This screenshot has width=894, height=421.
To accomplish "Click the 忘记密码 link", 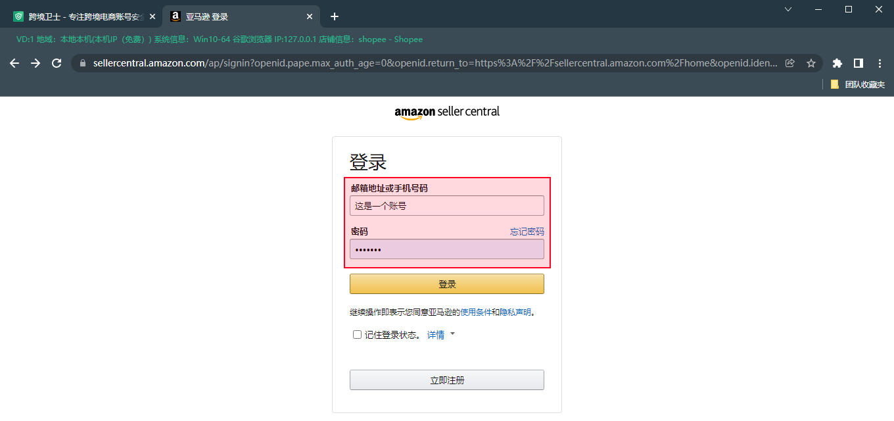I will coord(527,232).
